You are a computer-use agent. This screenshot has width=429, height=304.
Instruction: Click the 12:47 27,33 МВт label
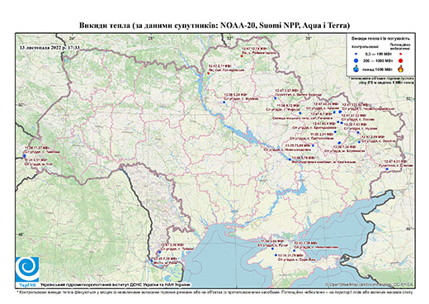coord(355,116)
